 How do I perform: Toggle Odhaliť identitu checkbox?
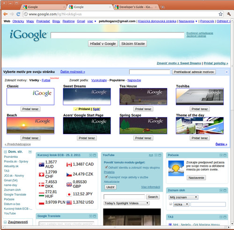106,167
